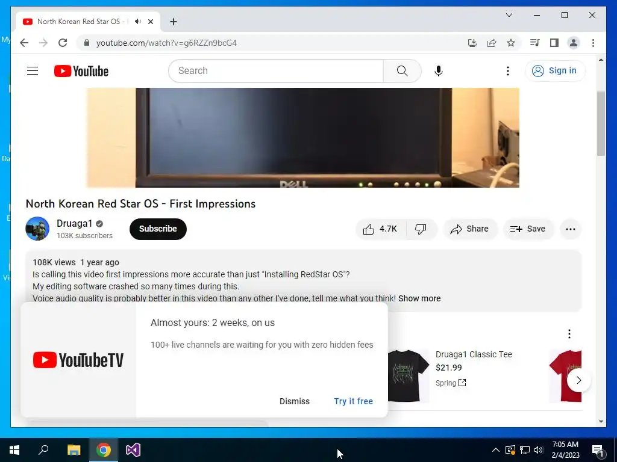Expand description with Show more
This screenshot has height=462, width=617.
[419, 298]
